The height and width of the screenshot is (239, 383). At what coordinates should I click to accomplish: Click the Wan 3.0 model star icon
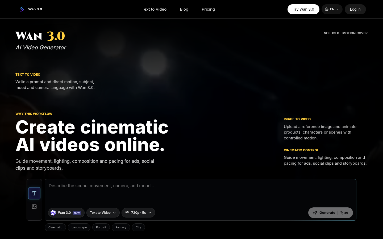click(53, 213)
